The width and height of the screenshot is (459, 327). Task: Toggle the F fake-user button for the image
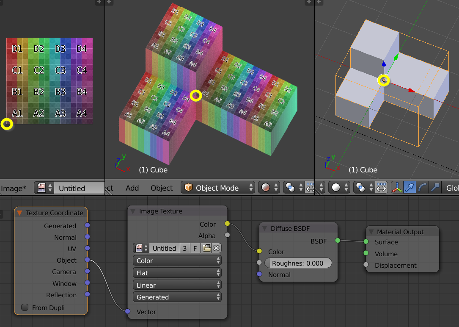click(x=195, y=248)
